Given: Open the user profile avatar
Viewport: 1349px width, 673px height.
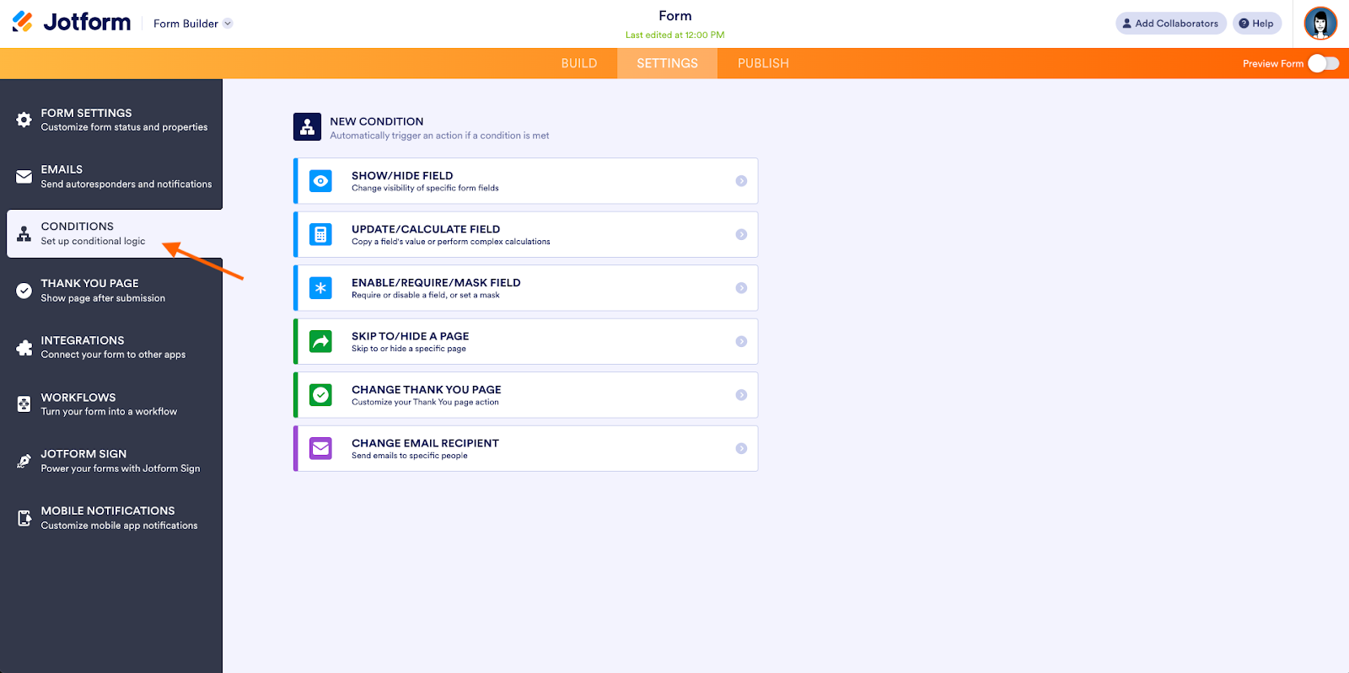Looking at the screenshot, I should pyautogui.click(x=1320, y=24).
